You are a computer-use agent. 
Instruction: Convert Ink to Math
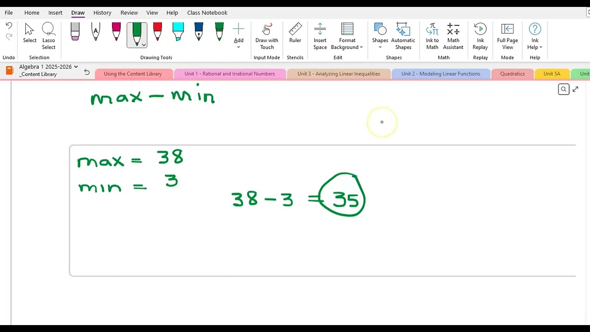click(x=432, y=36)
